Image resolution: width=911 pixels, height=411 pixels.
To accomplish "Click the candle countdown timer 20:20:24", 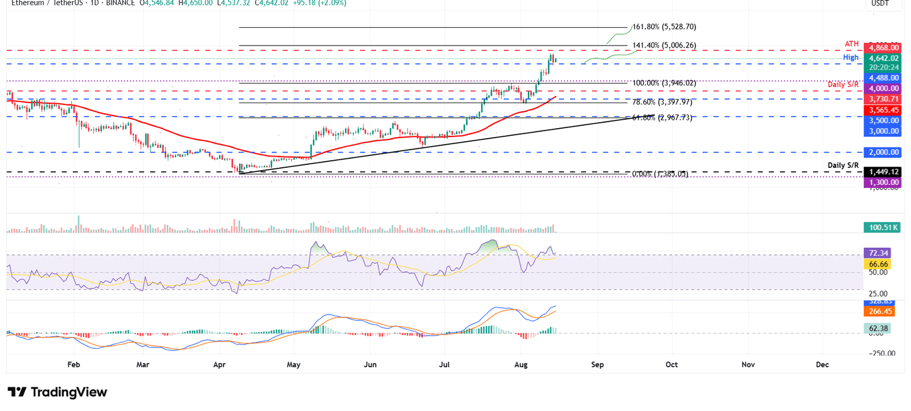I will [x=883, y=68].
